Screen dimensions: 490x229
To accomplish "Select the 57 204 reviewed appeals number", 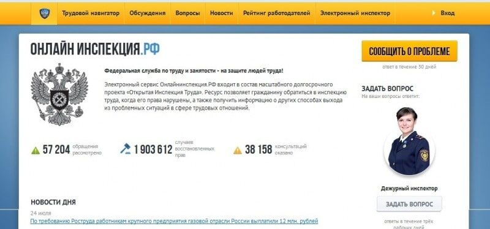I will (56, 149).
